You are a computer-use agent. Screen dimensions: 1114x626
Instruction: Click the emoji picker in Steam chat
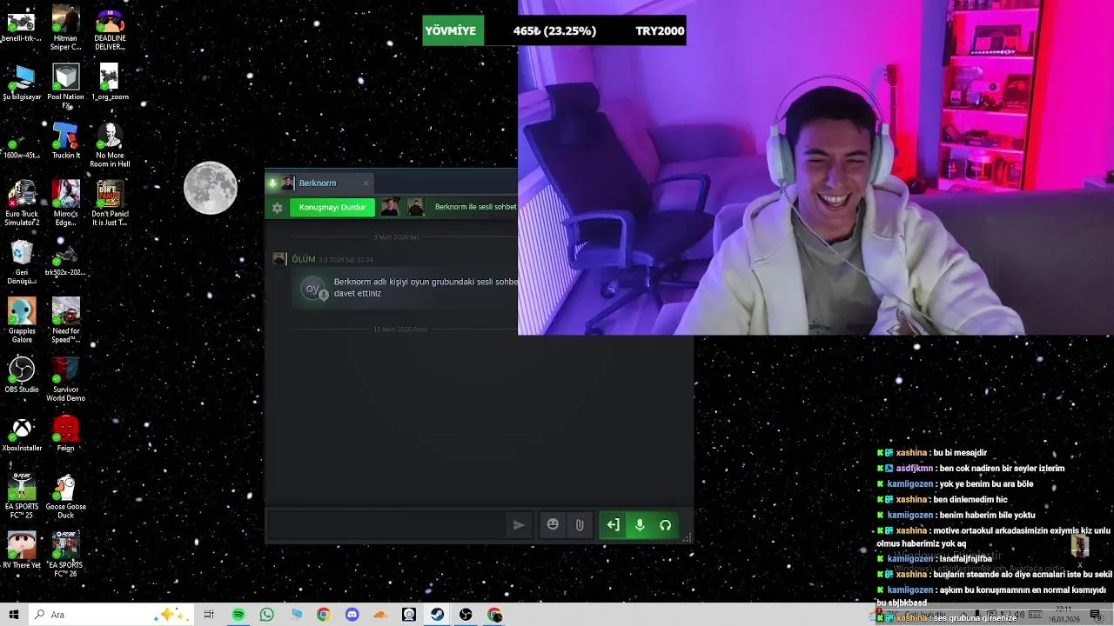click(553, 525)
